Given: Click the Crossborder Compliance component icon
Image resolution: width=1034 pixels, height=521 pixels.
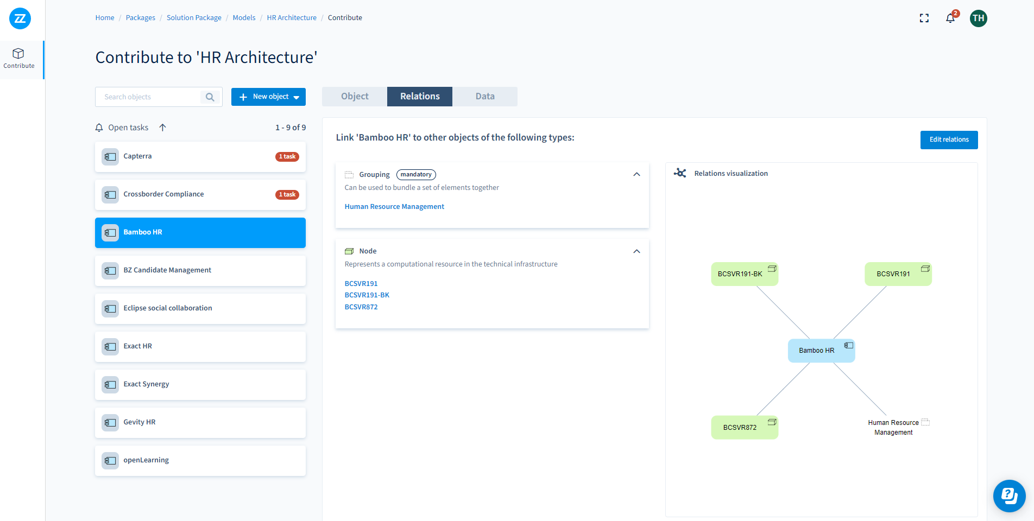Looking at the screenshot, I should 110,195.
